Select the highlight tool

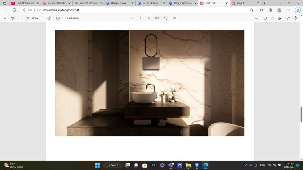[13, 18]
